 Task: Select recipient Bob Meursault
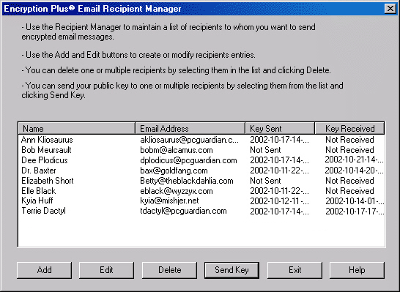[x=46, y=150]
